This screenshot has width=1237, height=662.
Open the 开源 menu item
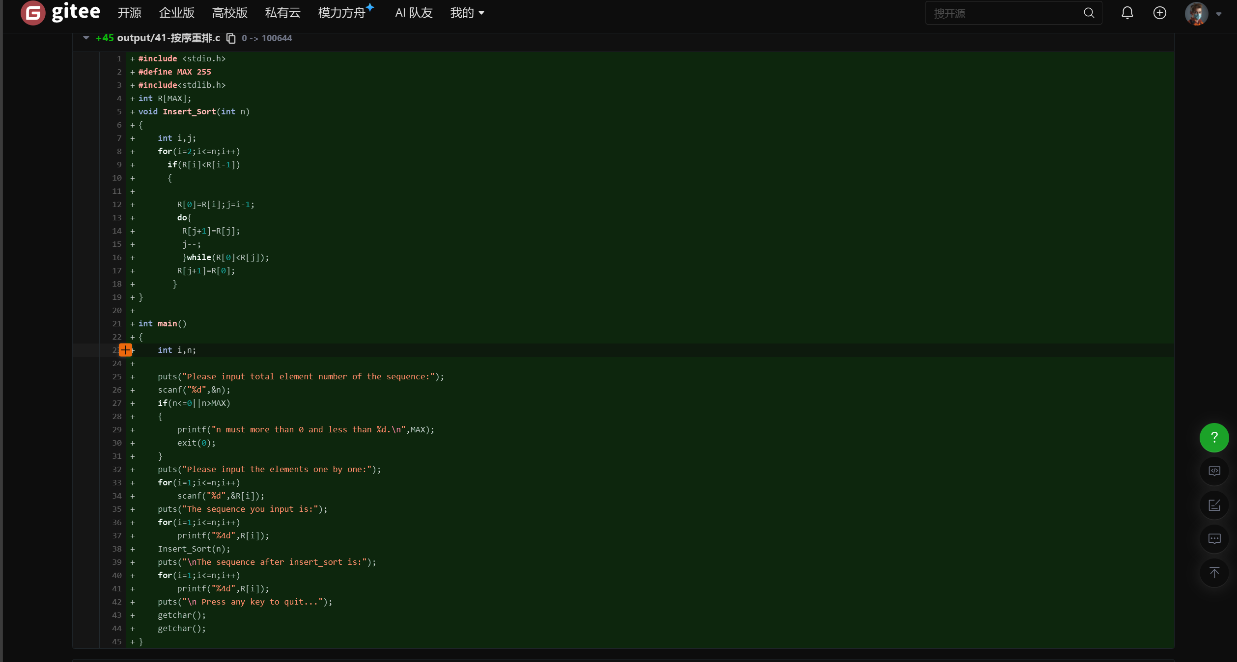(x=129, y=13)
